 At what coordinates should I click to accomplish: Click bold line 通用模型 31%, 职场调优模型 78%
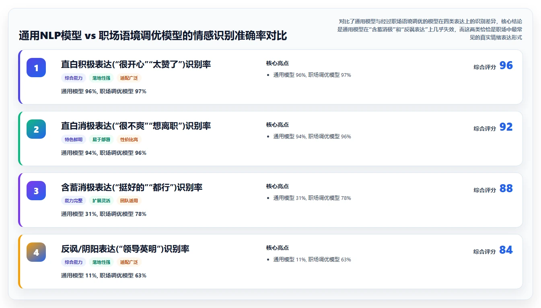tap(104, 214)
